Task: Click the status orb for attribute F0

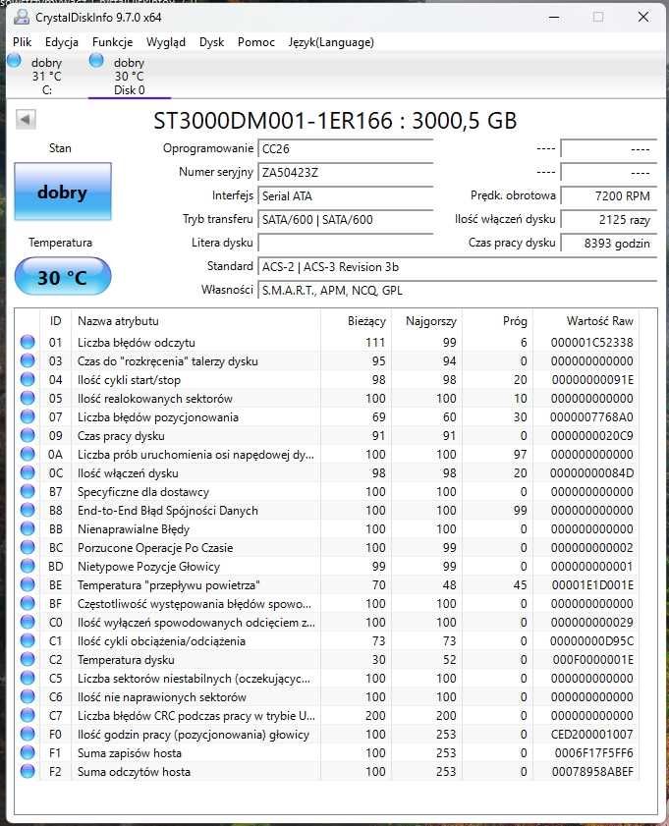Action: (28, 735)
